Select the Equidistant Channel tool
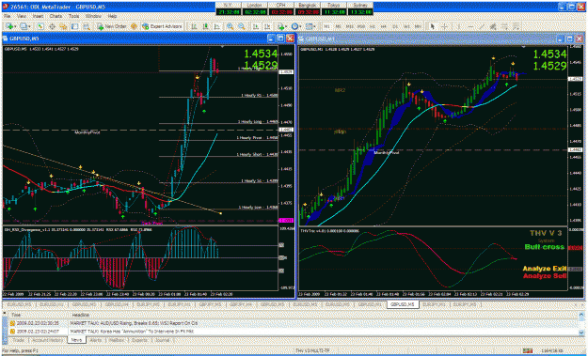 493,26
